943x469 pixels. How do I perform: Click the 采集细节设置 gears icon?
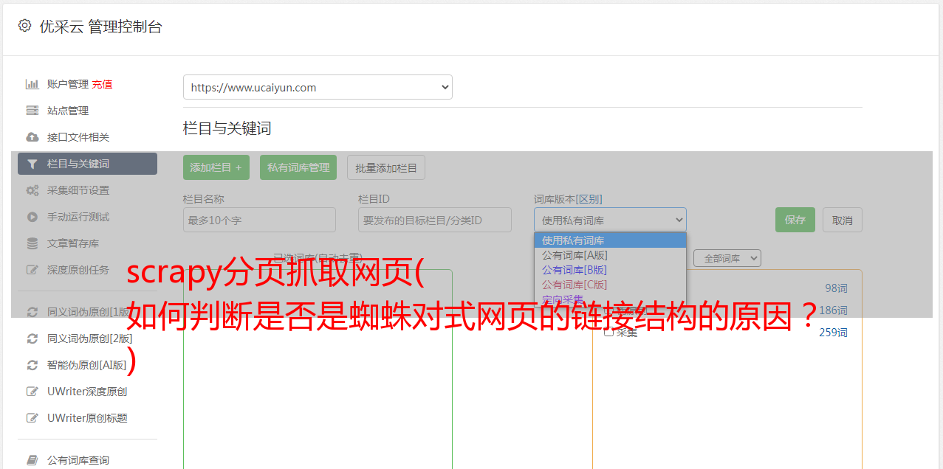32,190
